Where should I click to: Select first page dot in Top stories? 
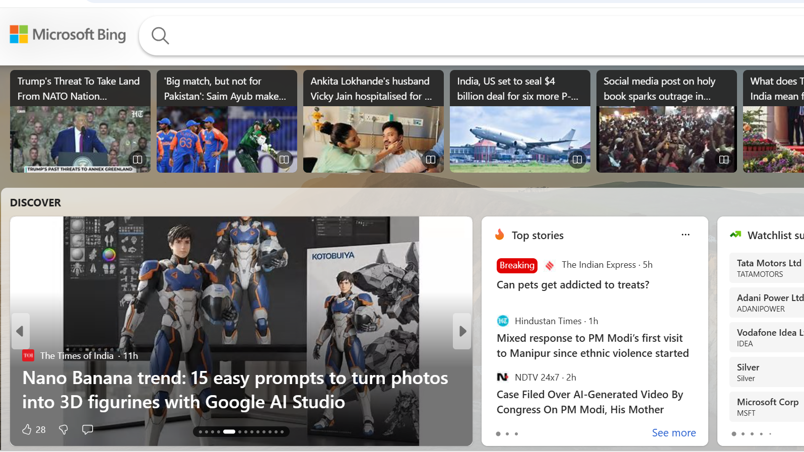pyautogui.click(x=498, y=434)
